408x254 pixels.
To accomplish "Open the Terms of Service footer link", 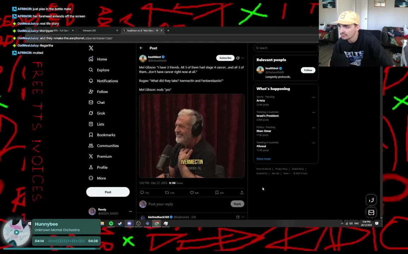I will [x=264, y=169].
